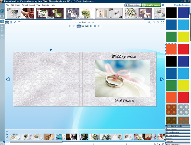Select the blue glass heart photo in tray
This screenshot has width=191, height=145.
click(x=60, y=137)
